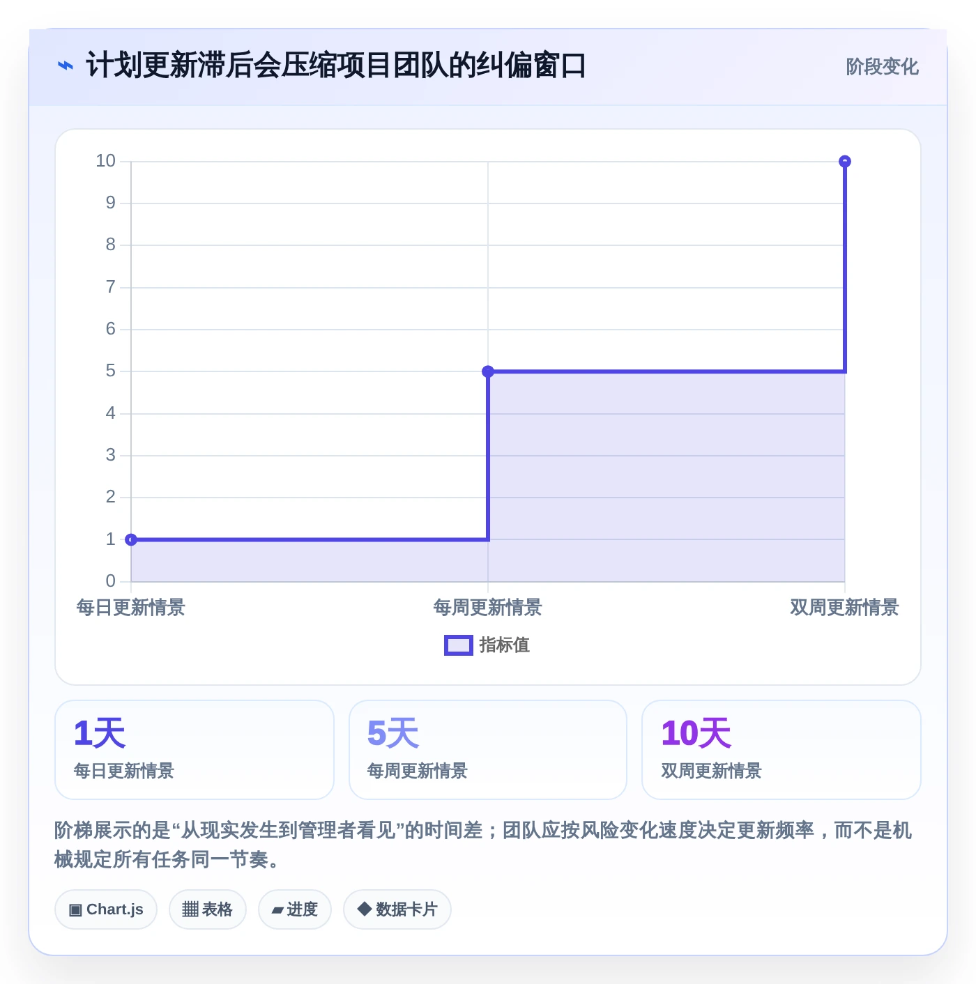Click the 数据卡片 tag chip
Viewport: 976px width, 984px height.
click(397, 909)
